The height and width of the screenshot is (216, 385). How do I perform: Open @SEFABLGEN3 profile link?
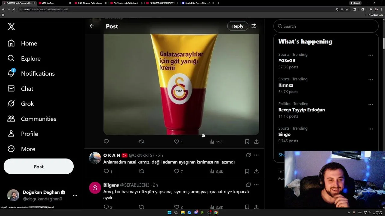135,185
